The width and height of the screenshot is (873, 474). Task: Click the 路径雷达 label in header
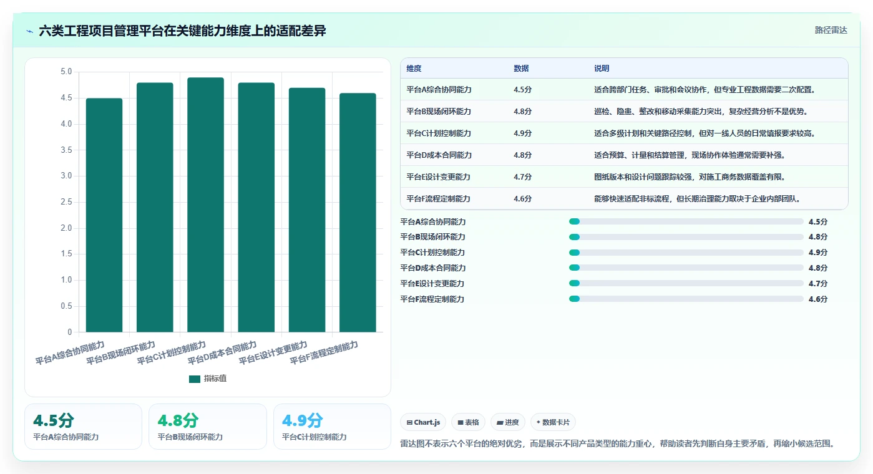pos(831,30)
